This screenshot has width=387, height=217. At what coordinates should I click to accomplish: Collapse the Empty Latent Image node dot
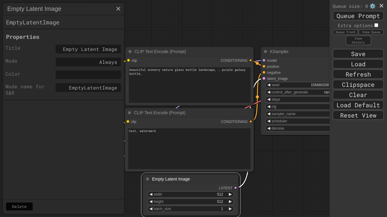(x=148, y=179)
